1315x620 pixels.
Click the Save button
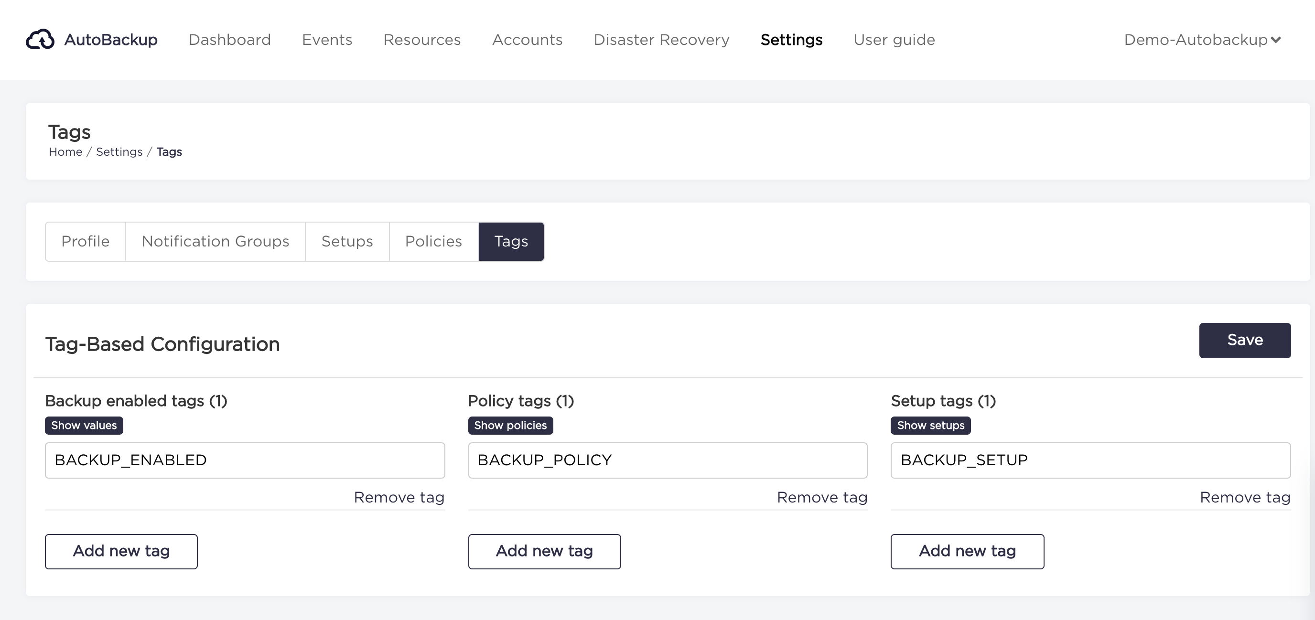1245,341
